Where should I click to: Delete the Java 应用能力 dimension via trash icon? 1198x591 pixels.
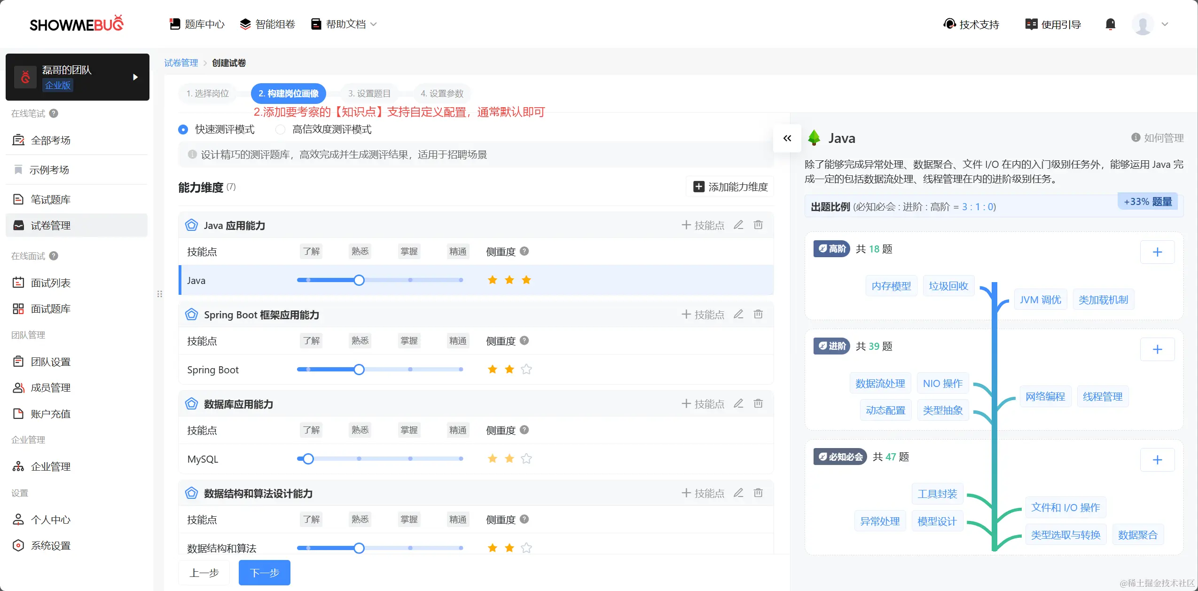tap(758, 225)
